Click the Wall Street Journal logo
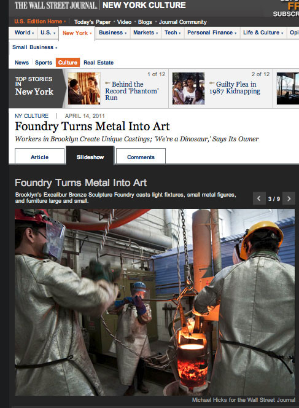The width and height of the screenshot is (299, 408). pyautogui.click(x=56, y=5)
